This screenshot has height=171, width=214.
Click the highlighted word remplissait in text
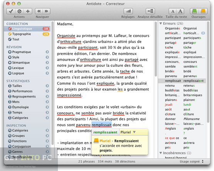coord(101,125)
